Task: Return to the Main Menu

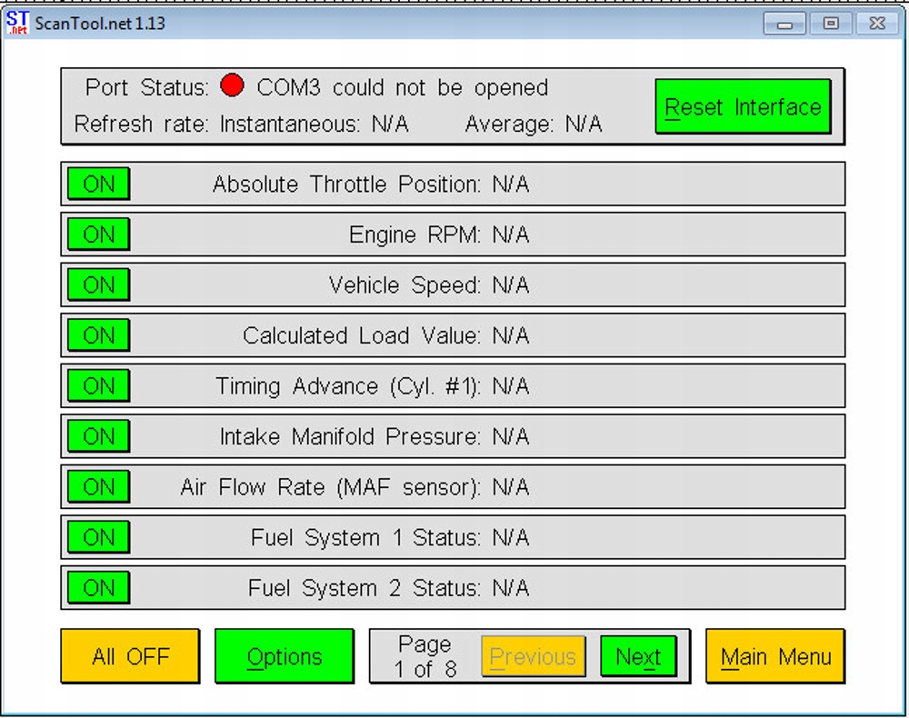Action: coord(775,656)
